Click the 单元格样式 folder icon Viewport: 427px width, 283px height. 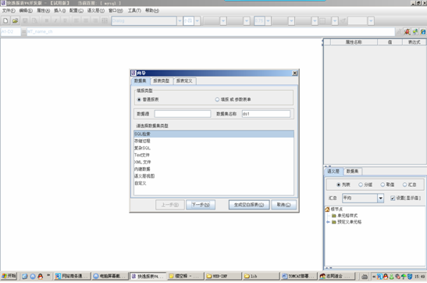(333, 216)
